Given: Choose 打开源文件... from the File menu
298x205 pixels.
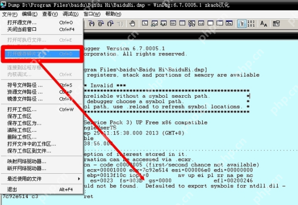Looking at the screenshot, I should pos(42,22).
